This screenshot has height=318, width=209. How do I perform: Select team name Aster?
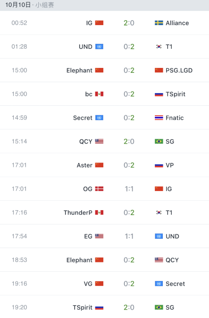[x=85, y=165]
